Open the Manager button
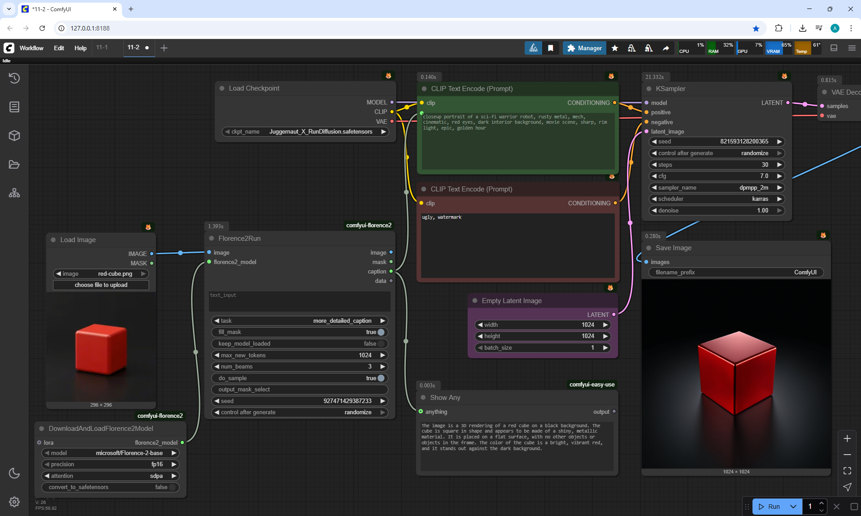Viewport: 861px width, 516px height. [584, 48]
